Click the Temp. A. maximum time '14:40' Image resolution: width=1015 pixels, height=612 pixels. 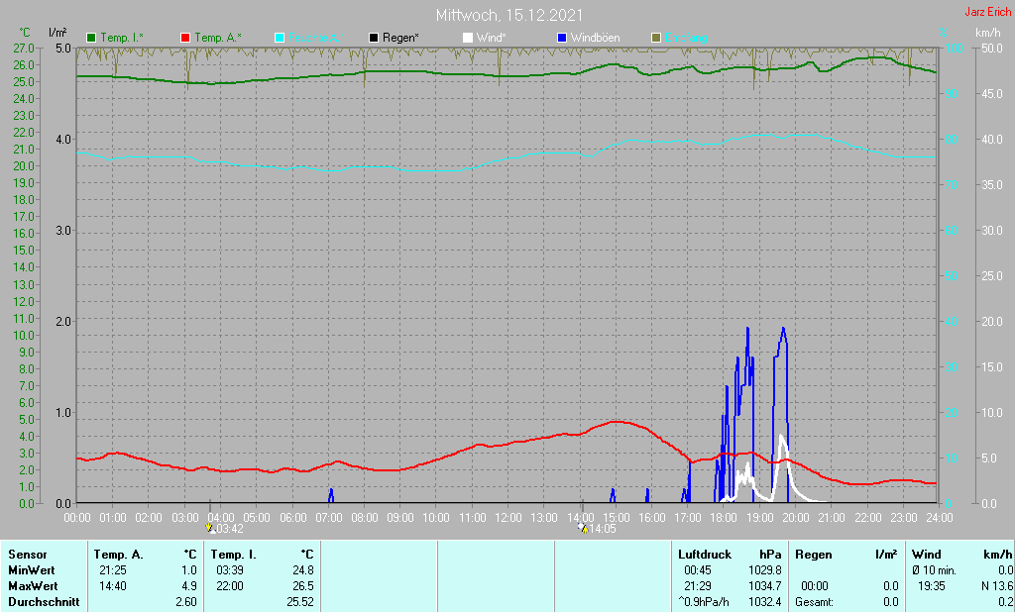click(113, 585)
